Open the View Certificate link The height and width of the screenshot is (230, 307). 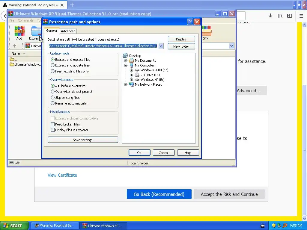[x=62, y=175]
